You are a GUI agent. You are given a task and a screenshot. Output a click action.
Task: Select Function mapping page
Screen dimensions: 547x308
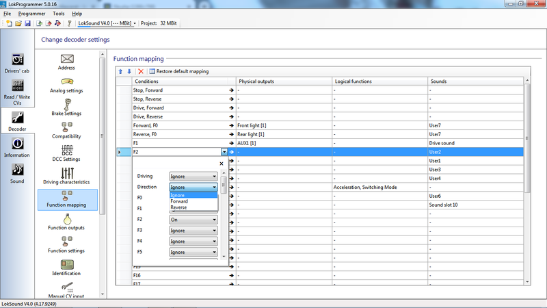pos(67,200)
